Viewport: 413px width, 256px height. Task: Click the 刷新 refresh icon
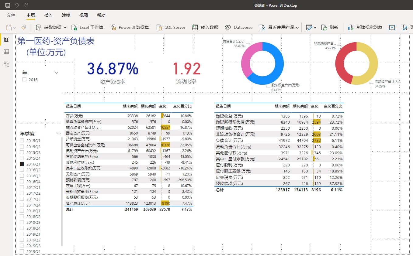pos(324,27)
